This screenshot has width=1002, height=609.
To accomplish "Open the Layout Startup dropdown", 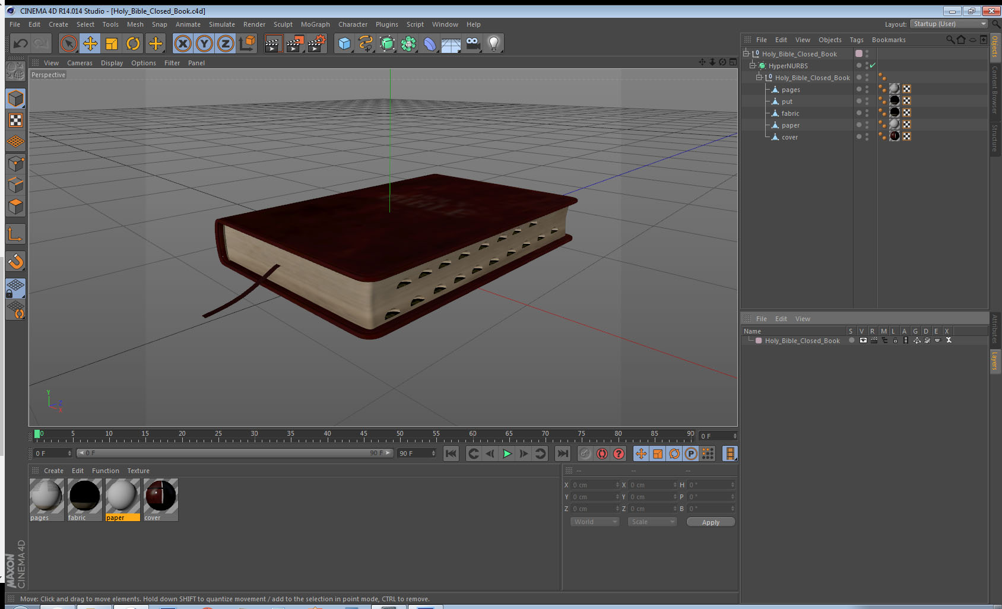I will pyautogui.click(x=949, y=24).
